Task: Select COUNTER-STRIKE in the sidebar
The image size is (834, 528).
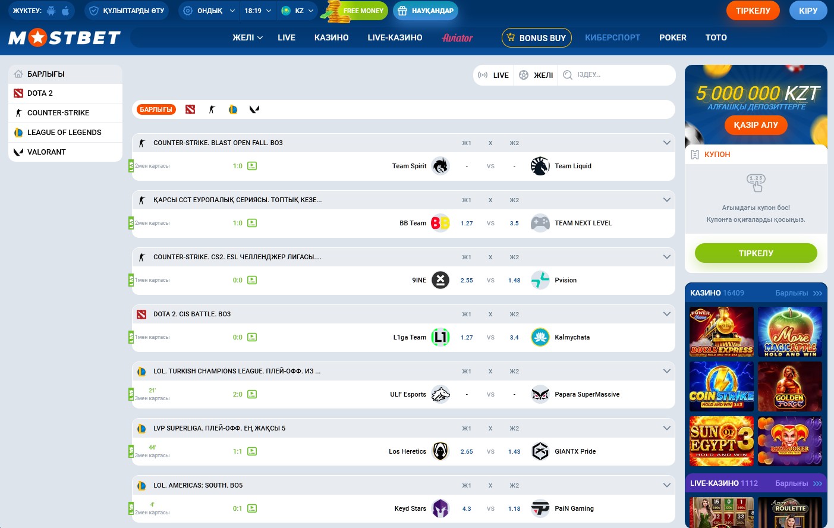Action: click(x=65, y=113)
